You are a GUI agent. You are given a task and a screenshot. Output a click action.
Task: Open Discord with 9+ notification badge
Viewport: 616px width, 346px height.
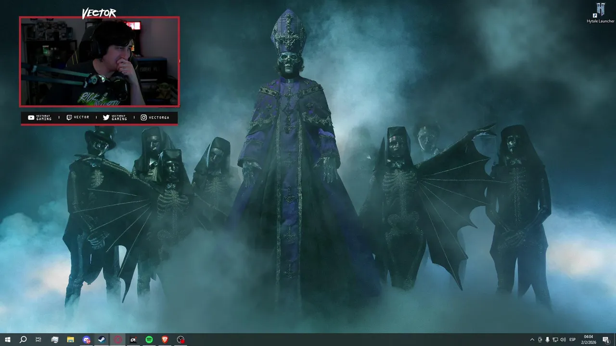tap(86, 340)
